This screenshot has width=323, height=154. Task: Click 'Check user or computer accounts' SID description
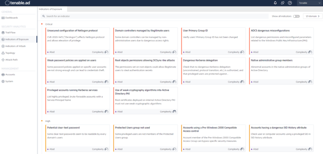click(281, 135)
